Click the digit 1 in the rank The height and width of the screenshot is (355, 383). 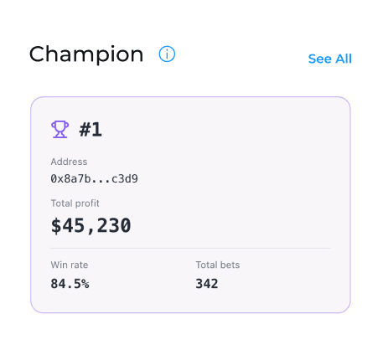96,130
